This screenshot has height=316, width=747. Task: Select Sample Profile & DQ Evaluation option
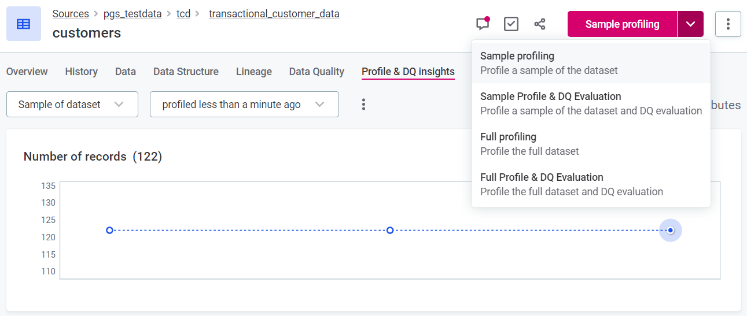tap(591, 103)
